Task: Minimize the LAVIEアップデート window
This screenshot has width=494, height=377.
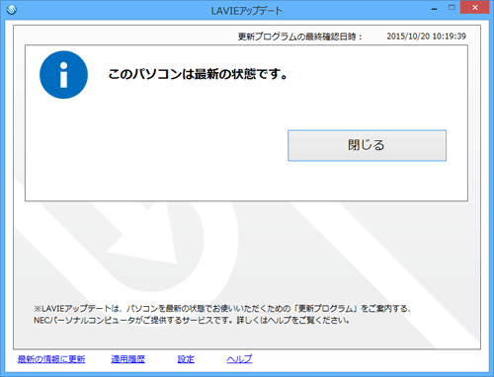Action: click(435, 9)
